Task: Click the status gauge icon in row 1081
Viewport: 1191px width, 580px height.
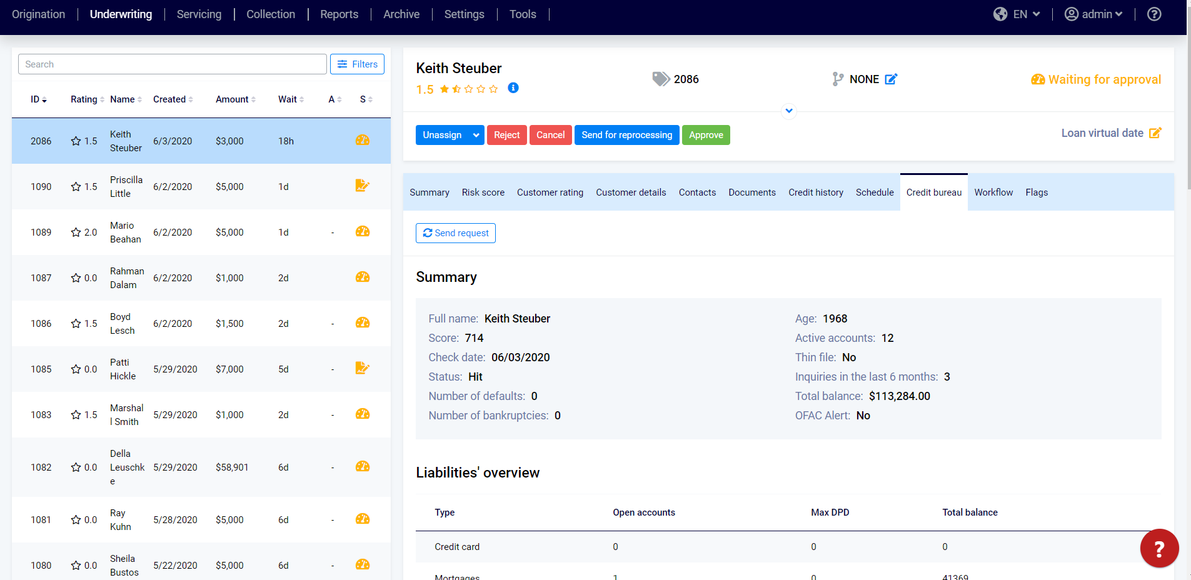Action: (x=363, y=519)
